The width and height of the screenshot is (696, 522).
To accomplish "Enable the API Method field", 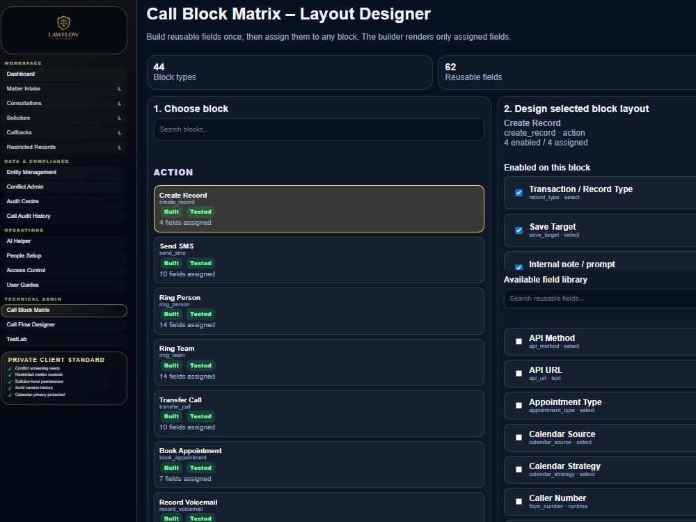I will (519, 341).
